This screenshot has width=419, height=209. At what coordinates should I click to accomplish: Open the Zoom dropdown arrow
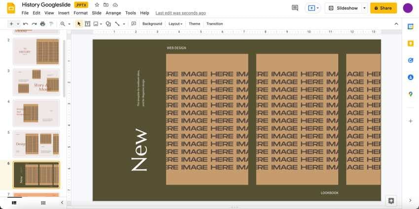(69, 24)
